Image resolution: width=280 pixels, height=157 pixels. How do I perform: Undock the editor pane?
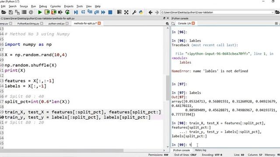164,18
